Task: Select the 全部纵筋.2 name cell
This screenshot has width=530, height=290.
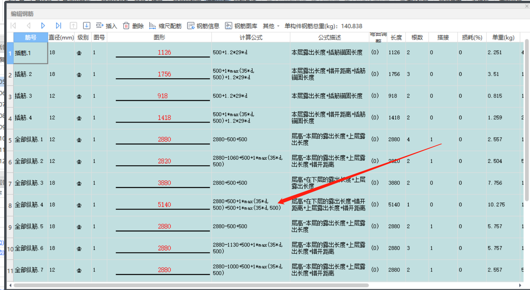Action: click(x=31, y=161)
